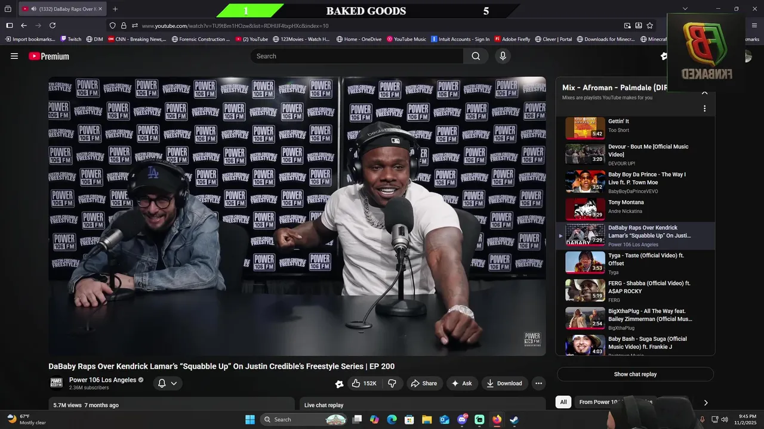Open the playlist three-dot options menu
Screen dimensions: 764x429
tap(704, 108)
